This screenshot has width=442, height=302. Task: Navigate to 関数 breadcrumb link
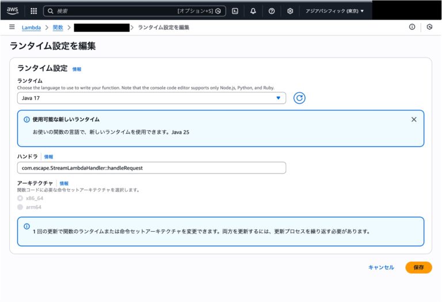tap(58, 28)
